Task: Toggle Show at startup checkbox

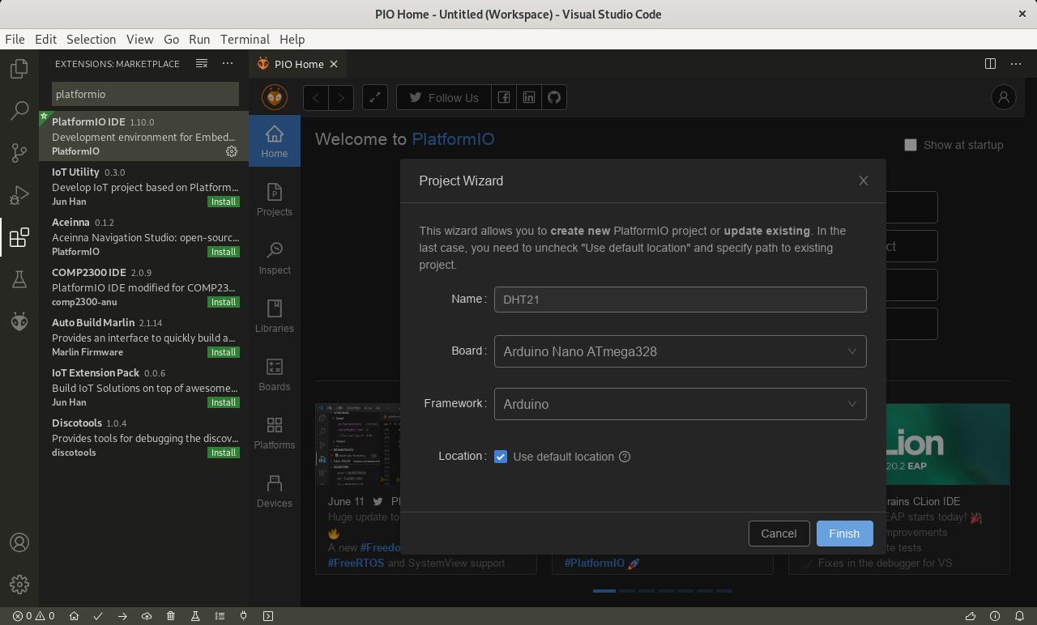Action: click(x=911, y=145)
